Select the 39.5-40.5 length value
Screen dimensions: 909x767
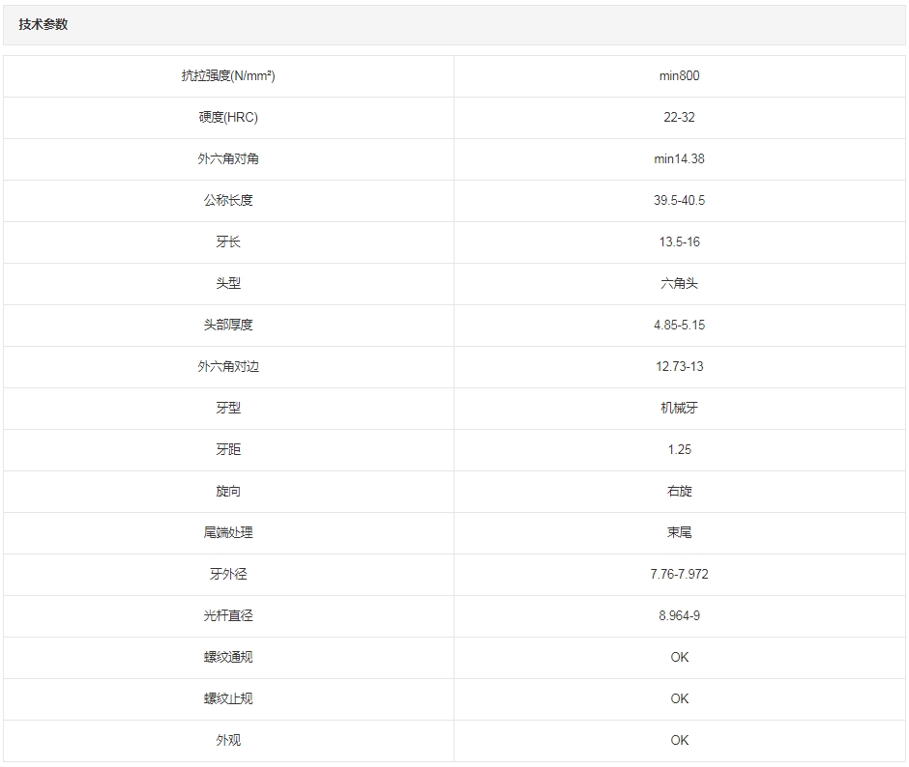click(x=679, y=201)
